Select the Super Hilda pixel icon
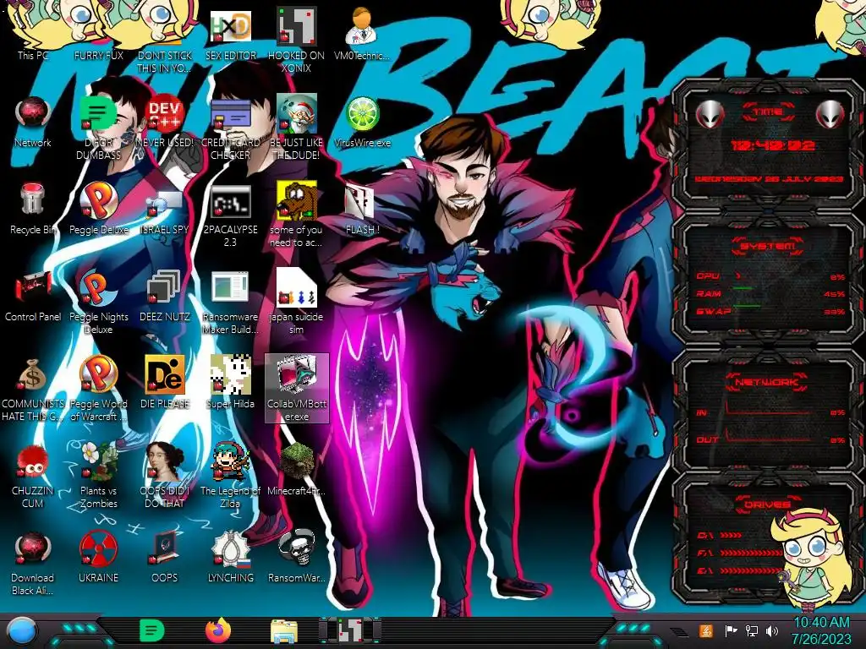Viewport: 866px width, 649px height. point(230,383)
